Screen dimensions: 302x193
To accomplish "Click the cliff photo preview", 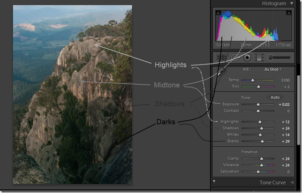I will [72, 94].
